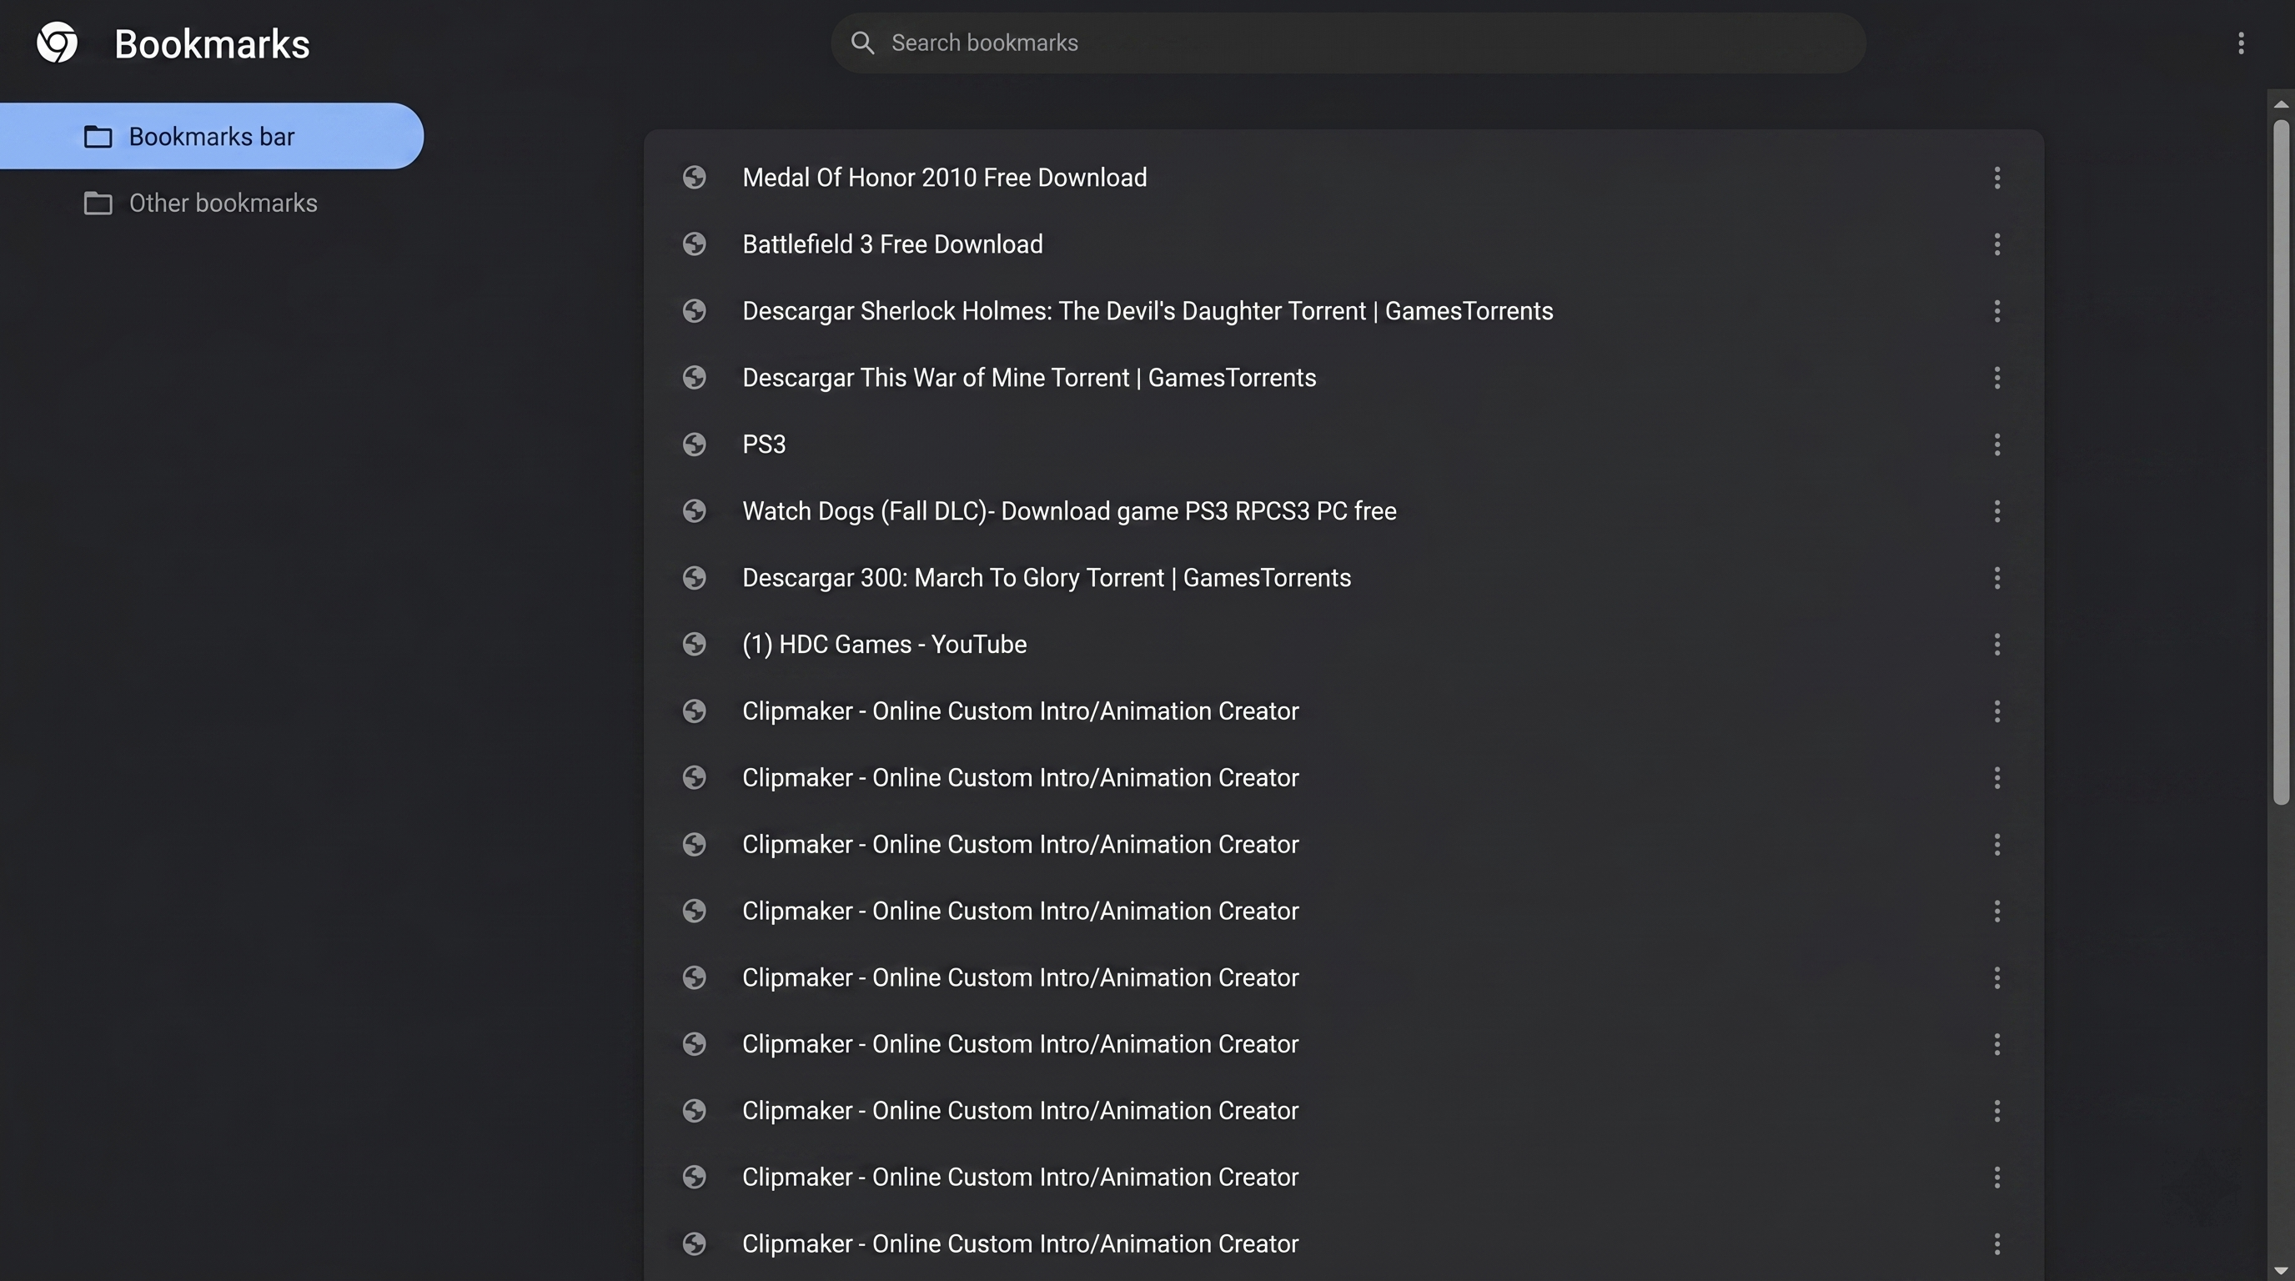Open more actions for 300: March To Glory

[x=1996, y=577]
